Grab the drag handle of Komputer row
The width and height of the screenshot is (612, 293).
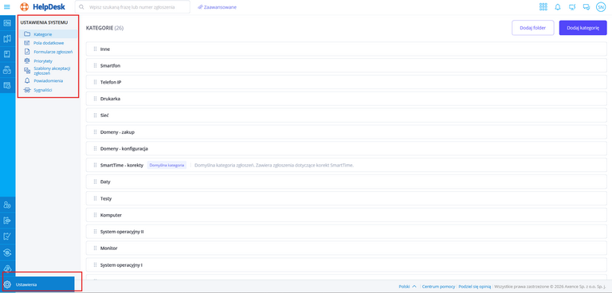[96, 215]
